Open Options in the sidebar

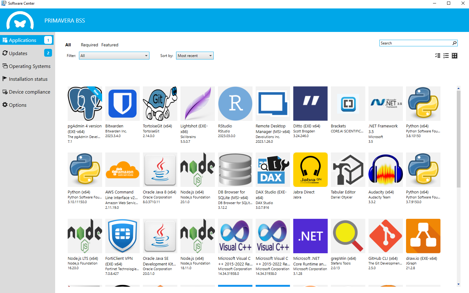[27, 105]
